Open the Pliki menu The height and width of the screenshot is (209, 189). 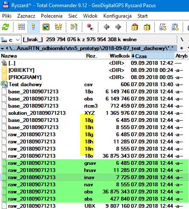pos(7,16)
